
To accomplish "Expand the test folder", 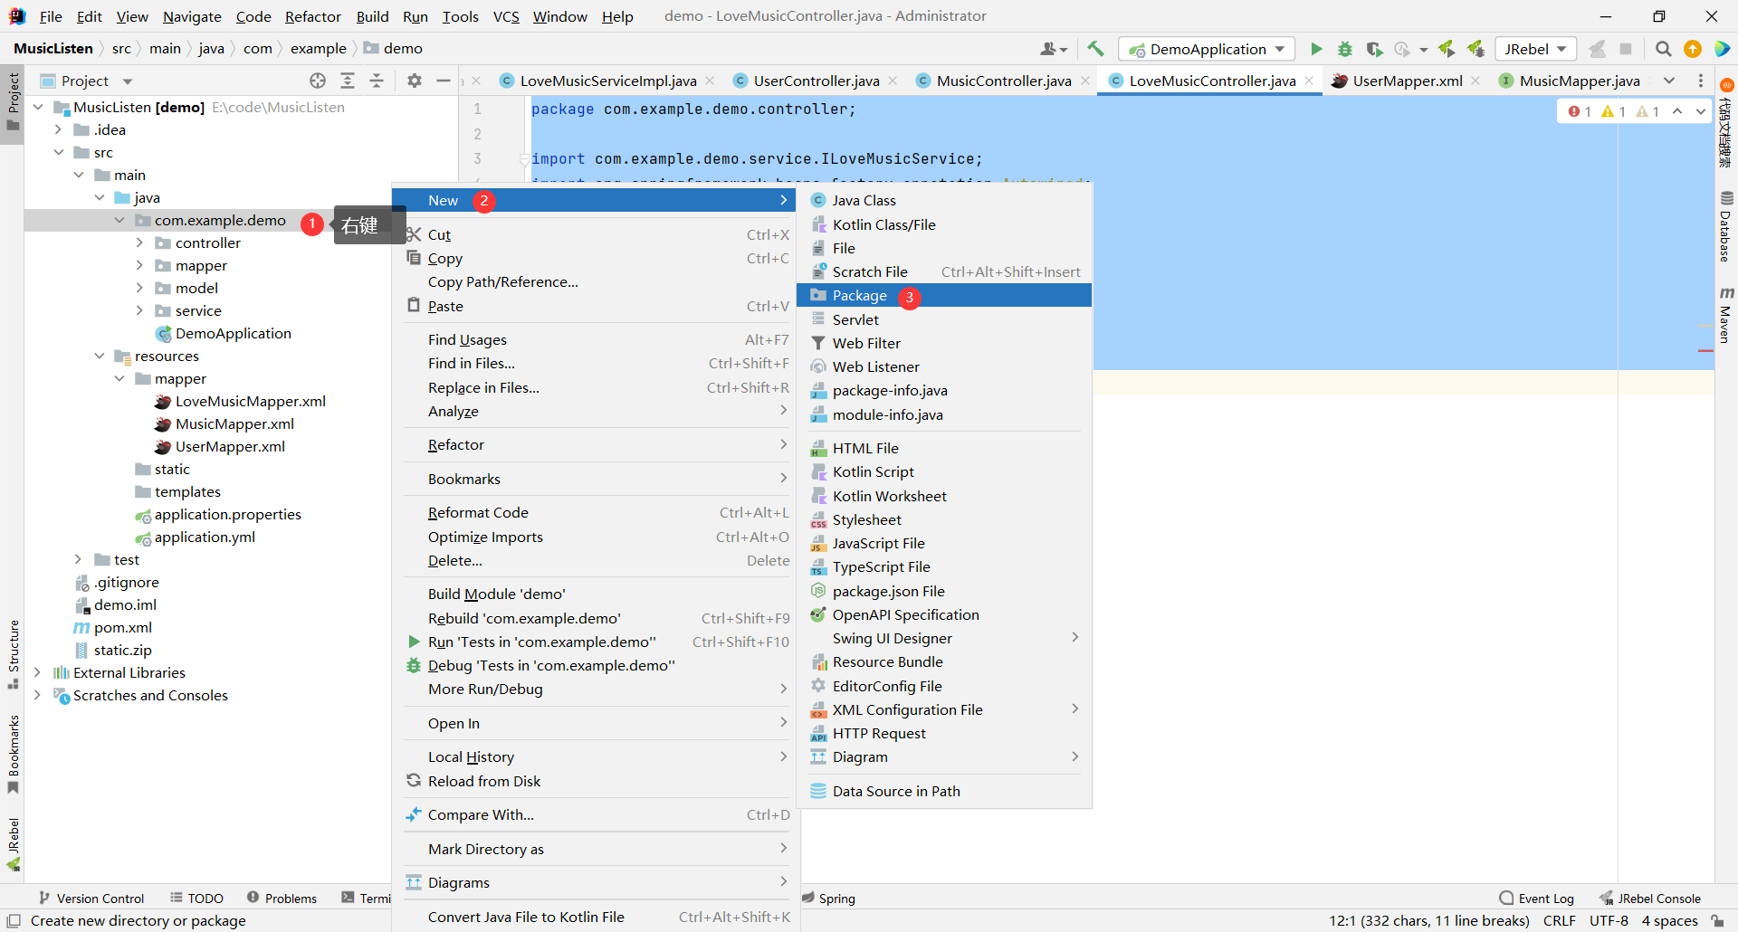I will (x=79, y=559).
